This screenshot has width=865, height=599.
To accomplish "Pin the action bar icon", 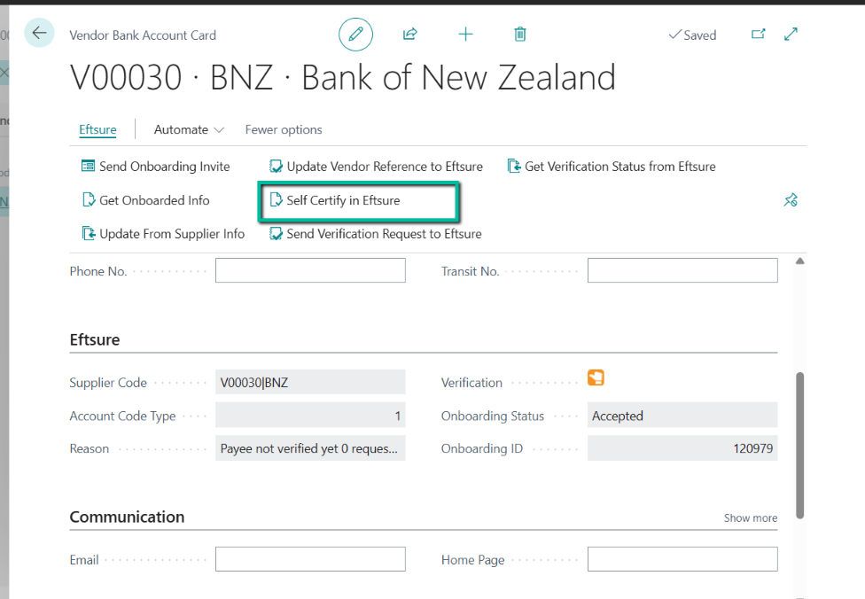I will tap(791, 199).
